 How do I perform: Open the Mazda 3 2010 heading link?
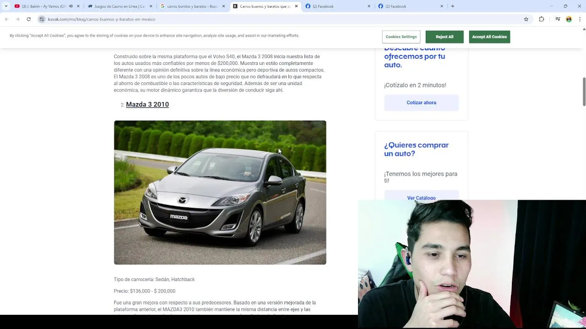pos(147,105)
